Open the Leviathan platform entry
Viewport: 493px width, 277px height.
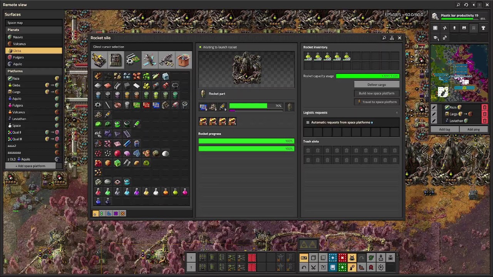pyautogui.click(x=34, y=119)
